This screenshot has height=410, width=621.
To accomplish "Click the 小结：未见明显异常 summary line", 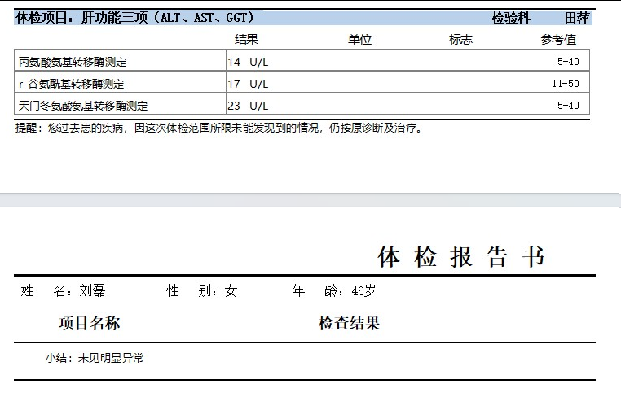I will coord(95,358).
